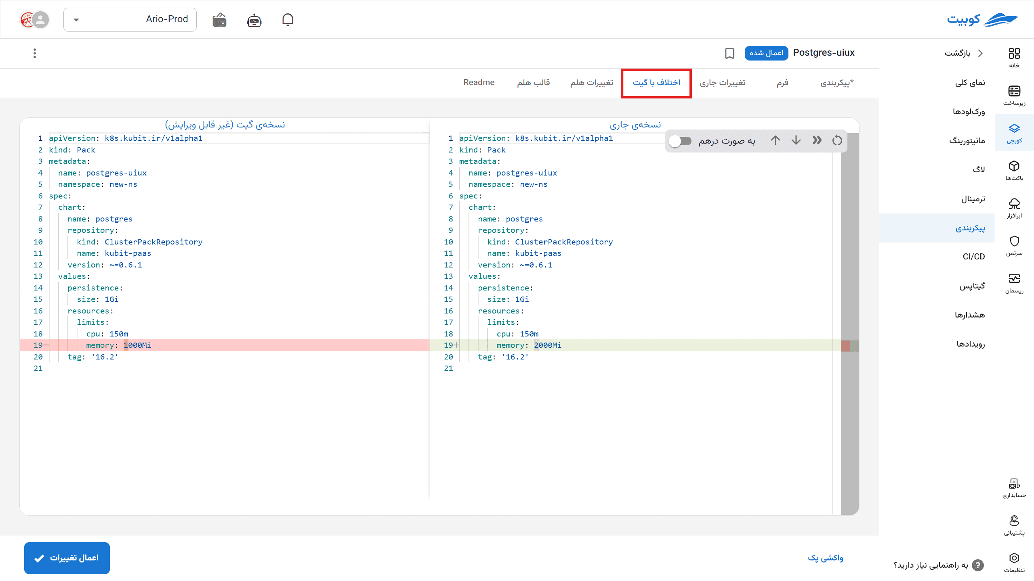Click به راهنمایی نیاز دارید help link
Viewport: 1034px width, 581px height.
(938, 565)
